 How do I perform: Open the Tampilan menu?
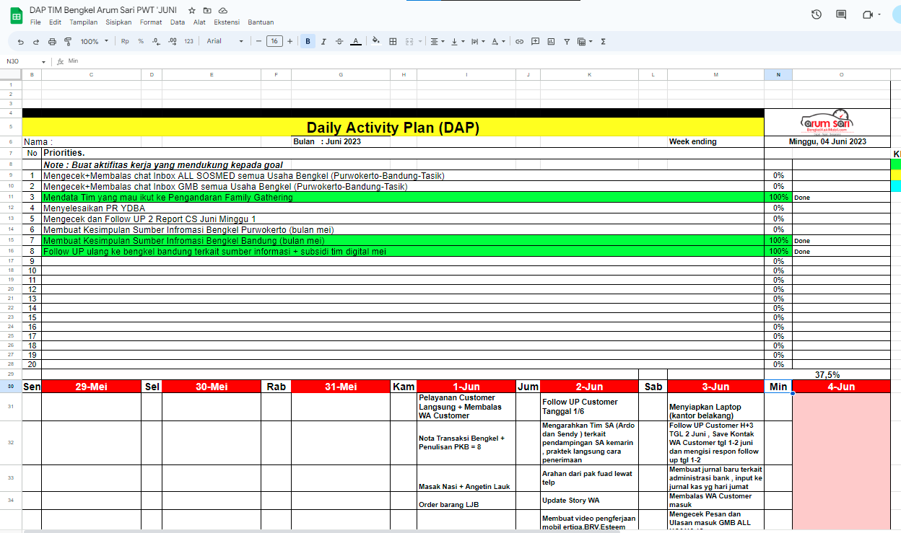pyautogui.click(x=84, y=22)
